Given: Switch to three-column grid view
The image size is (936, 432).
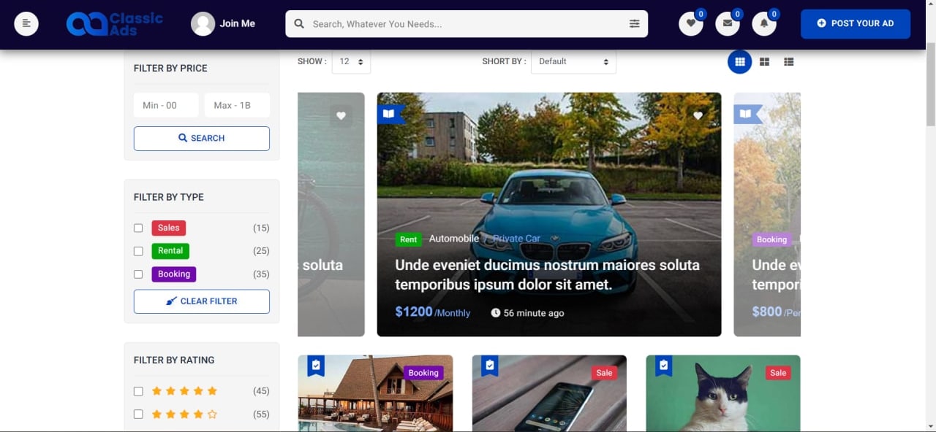Looking at the screenshot, I should [x=739, y=62].
